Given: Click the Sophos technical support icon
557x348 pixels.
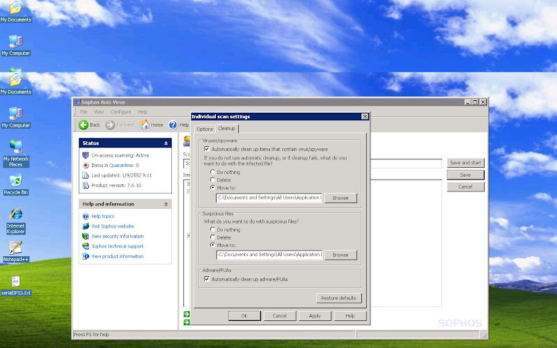Looking at the screenshot, I should tap(86, 246).
